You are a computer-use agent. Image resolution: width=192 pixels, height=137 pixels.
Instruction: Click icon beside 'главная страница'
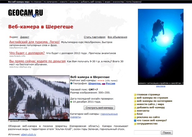click(135, 95)
